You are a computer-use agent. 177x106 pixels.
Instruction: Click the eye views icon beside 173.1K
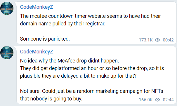click(x=157, y=40)
